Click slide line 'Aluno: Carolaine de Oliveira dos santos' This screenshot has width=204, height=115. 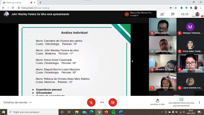59,41
